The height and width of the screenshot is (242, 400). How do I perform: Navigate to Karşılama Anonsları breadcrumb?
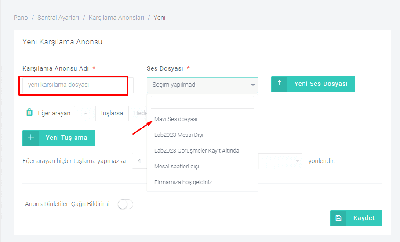116,18
